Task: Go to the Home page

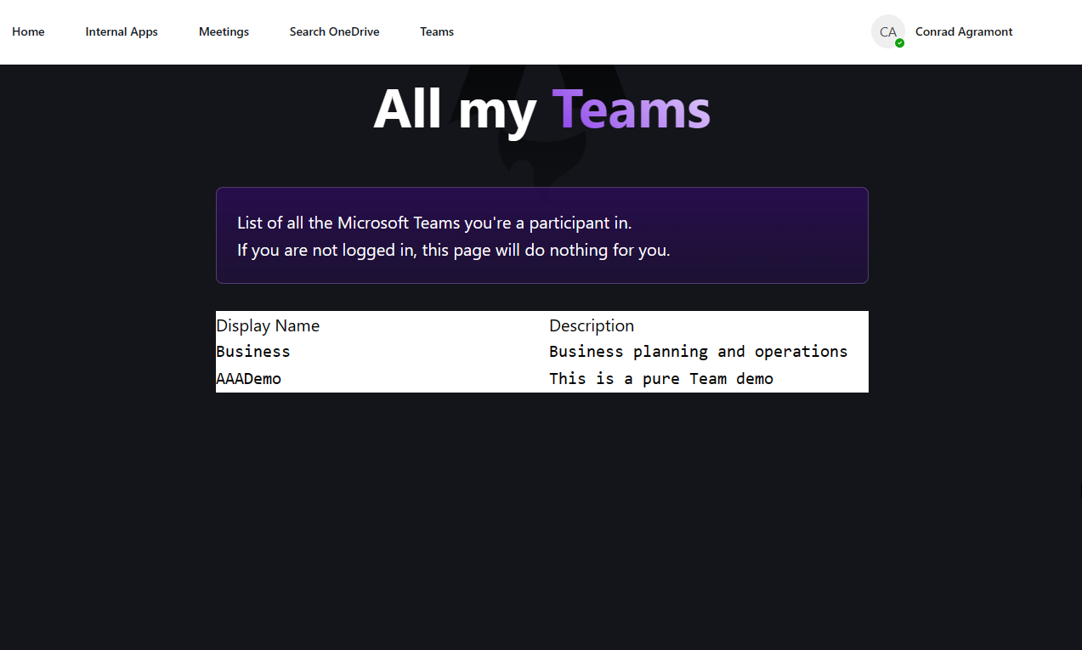Action: pyautogui.click(x=28, y=31)
